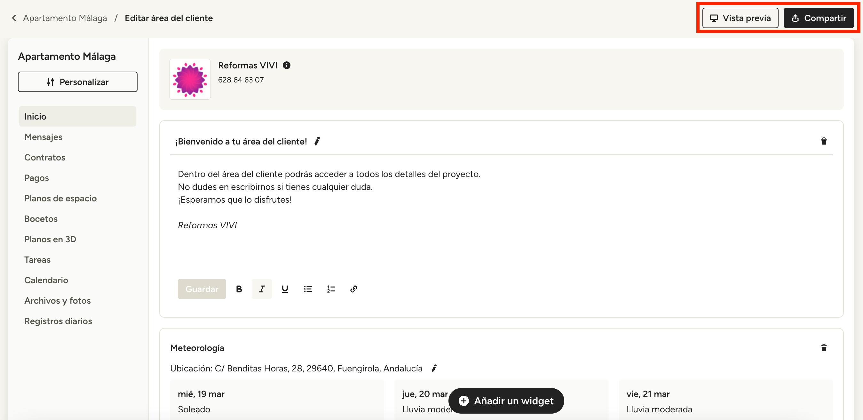
Task: Insert a numbered list
Action: tap(331, 289)
